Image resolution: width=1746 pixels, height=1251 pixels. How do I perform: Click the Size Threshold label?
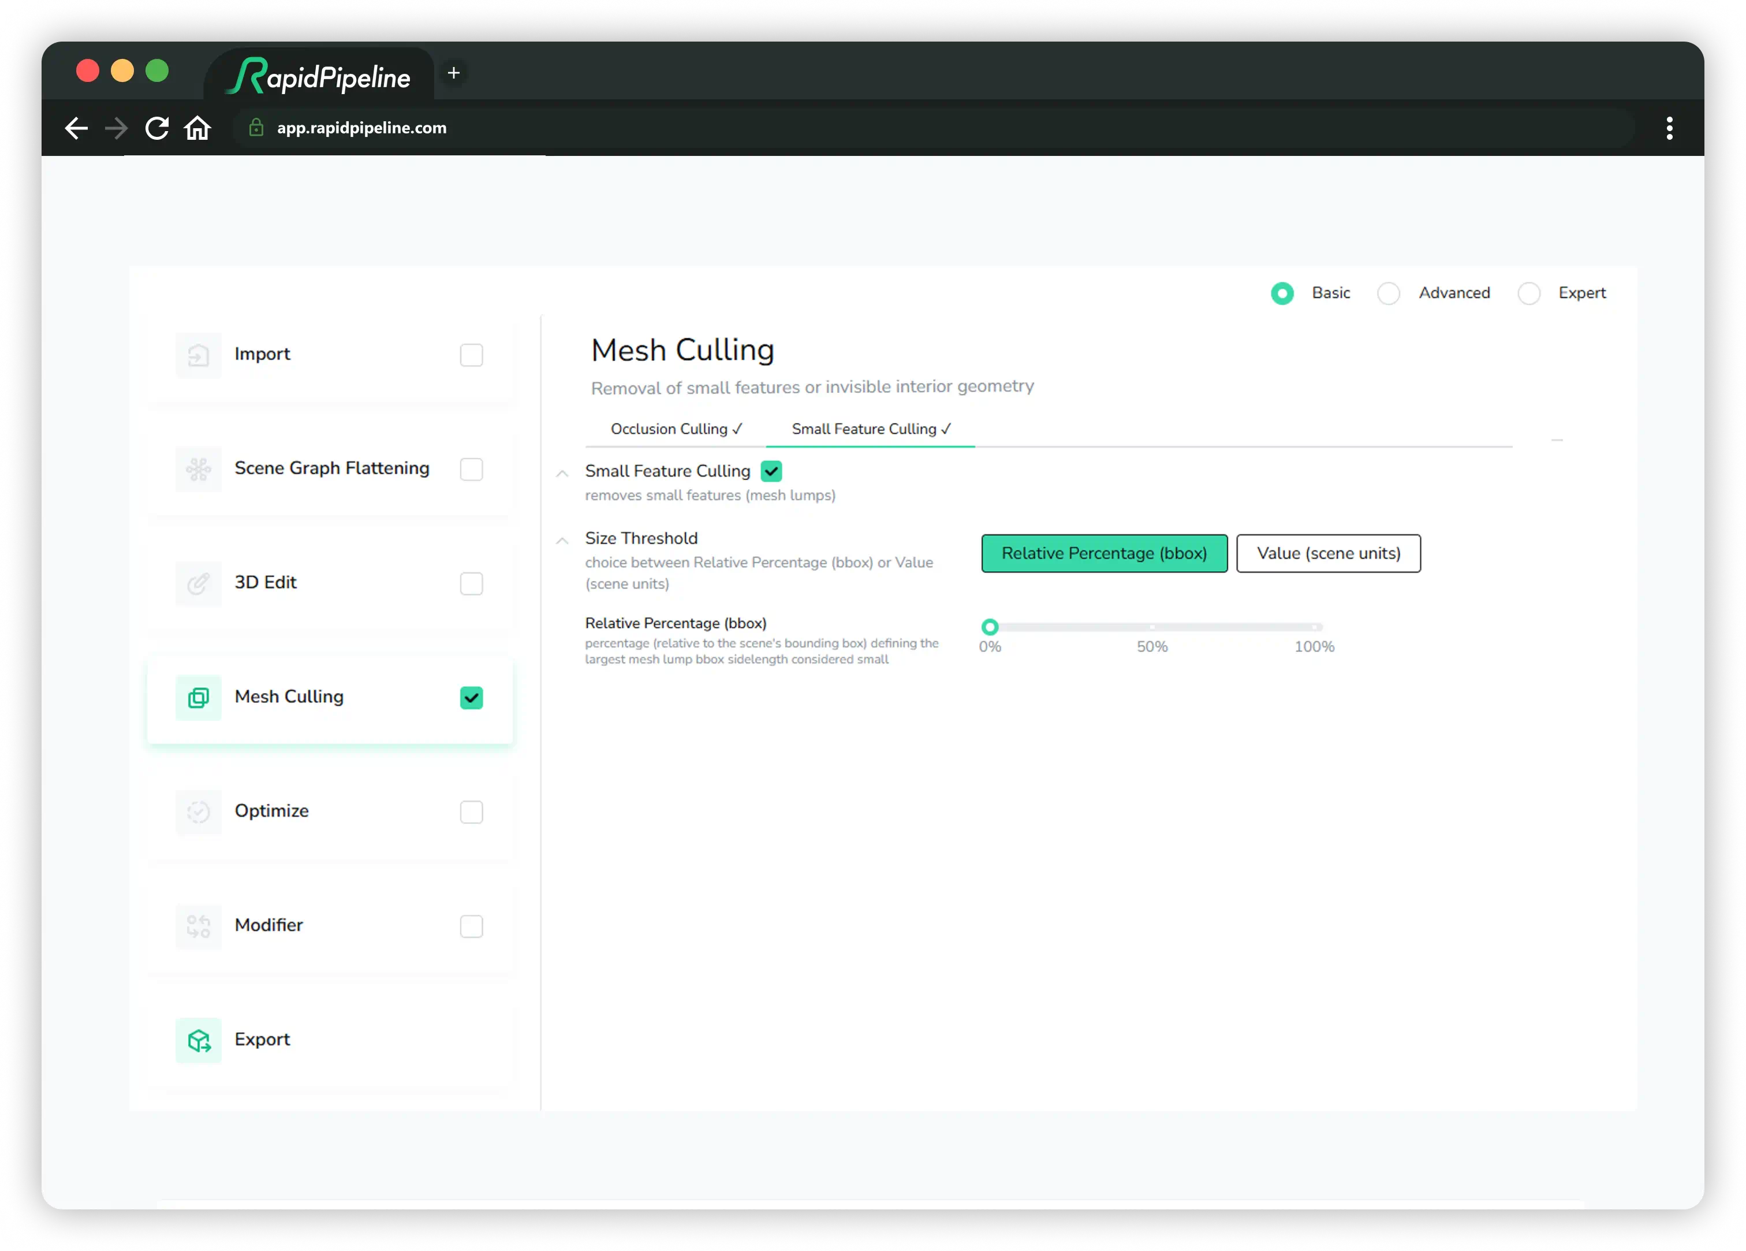click(x=641, y=538)
